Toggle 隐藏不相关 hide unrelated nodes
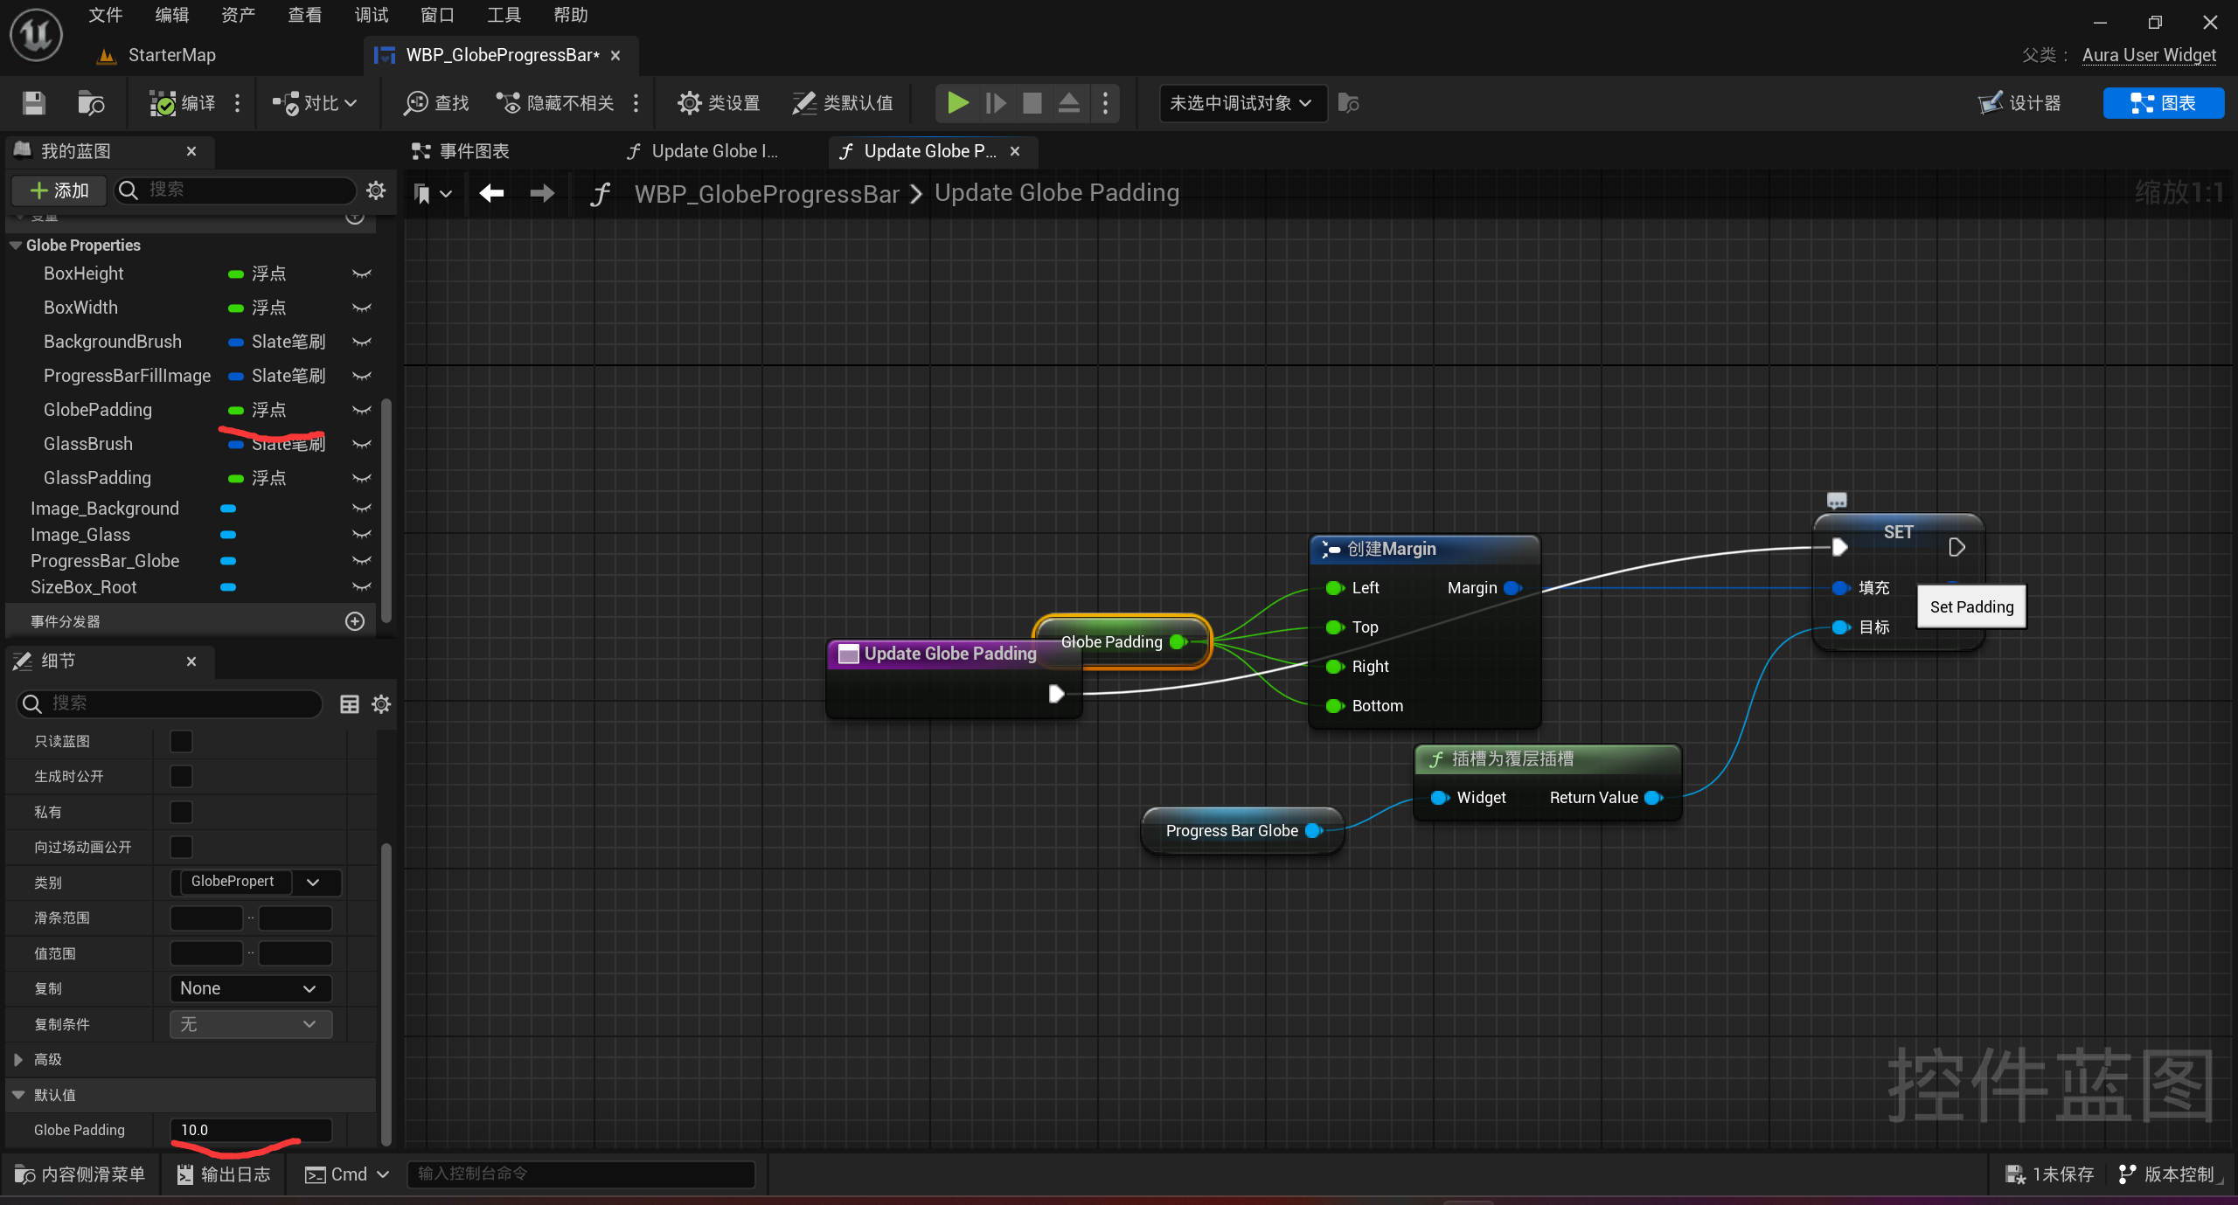This screenshot has width=2238, height=1205. 555,103
